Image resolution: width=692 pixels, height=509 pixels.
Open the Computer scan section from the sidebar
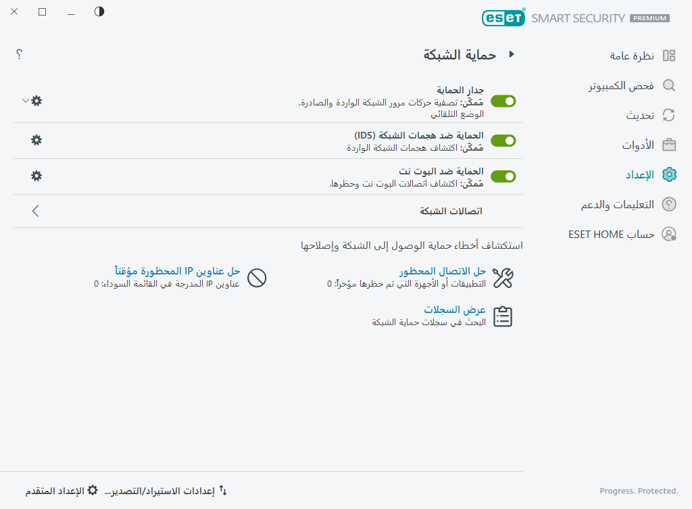[x=669, y=85]
